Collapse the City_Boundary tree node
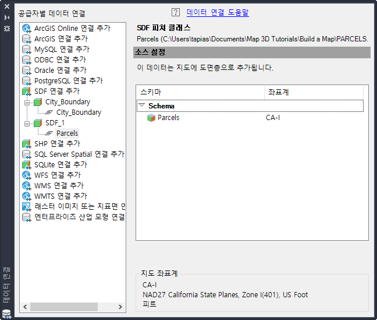The height and width of the screenshot is (320, 377). coord(27,103)
